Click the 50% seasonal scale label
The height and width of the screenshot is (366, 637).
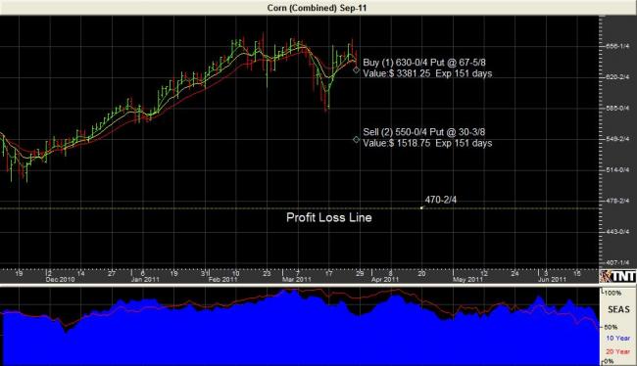point(611,327)
